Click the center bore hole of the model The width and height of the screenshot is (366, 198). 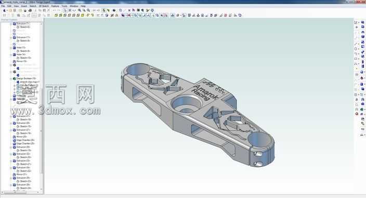pyautogui.click(x=186, y=104)
